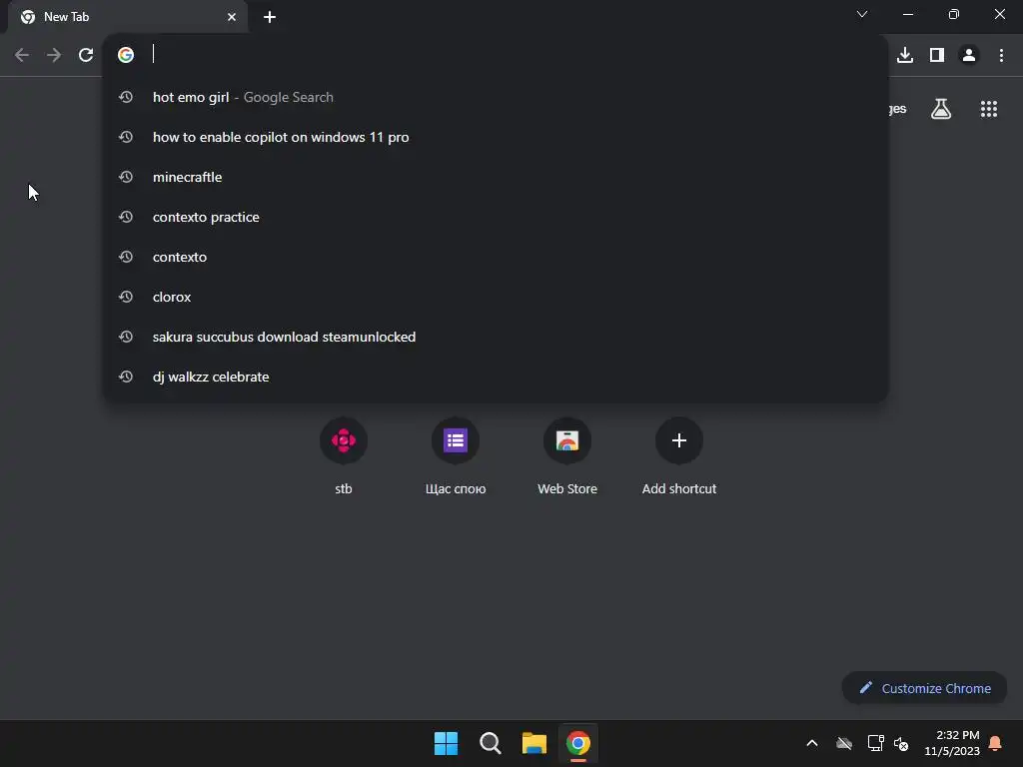Image resolution: width=1023 pixels, height=767 pixels.
Task: Select the New Tab tab
Action: [128, 17]
